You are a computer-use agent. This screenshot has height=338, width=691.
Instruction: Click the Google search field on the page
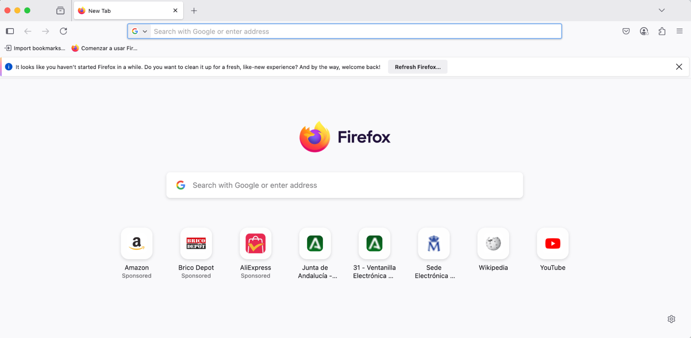344,185
